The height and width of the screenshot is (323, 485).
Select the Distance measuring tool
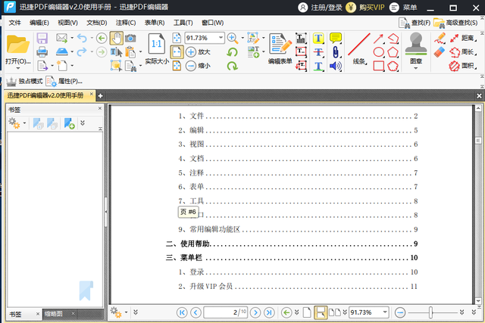[x=463, y=39]
